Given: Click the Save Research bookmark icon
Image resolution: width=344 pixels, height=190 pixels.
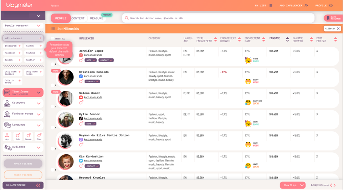Looking at the screenshot, I should (328, 18).
